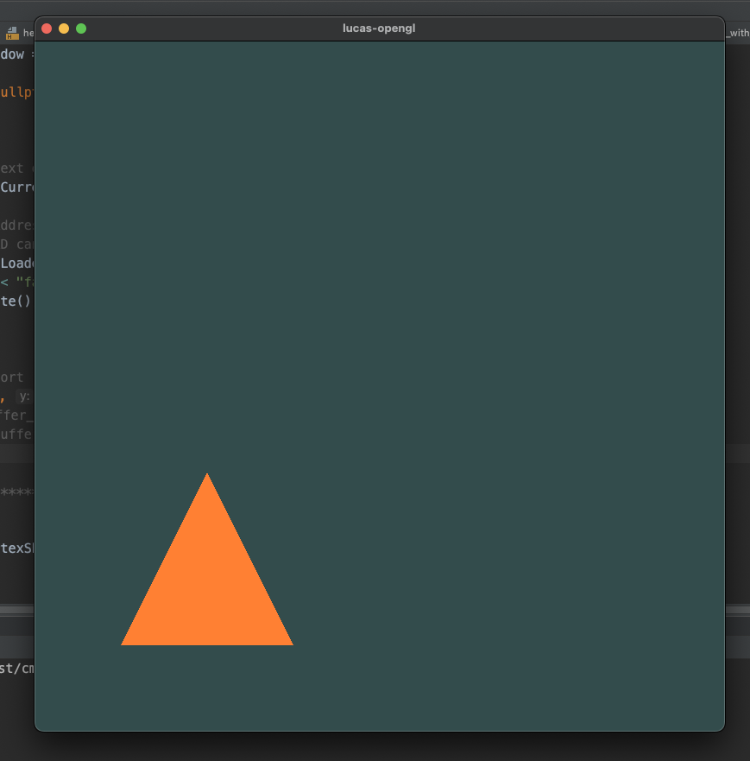Click the "texS" identifier in the editor
Viewport: 750px width, 761px height.
click(16, 548)
